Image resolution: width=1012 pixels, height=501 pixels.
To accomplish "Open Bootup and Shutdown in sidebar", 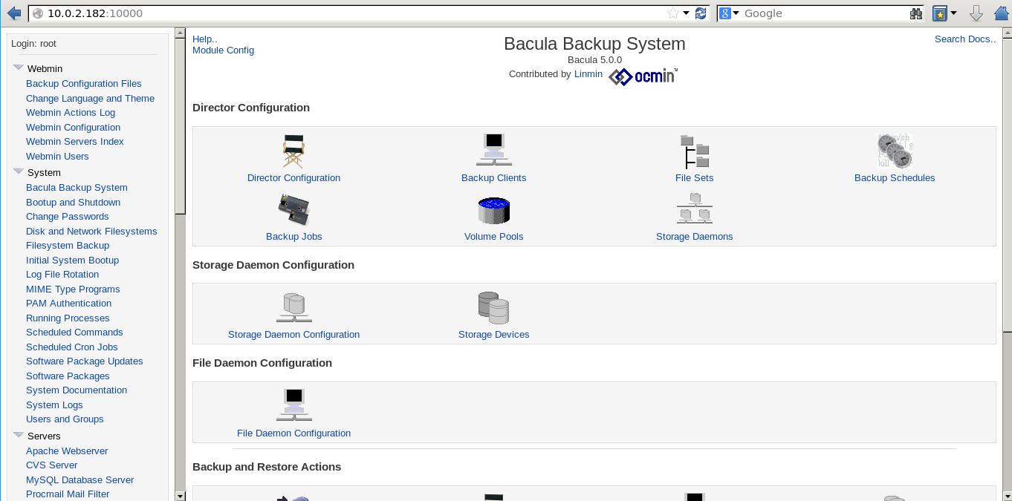I will (73, 203).
